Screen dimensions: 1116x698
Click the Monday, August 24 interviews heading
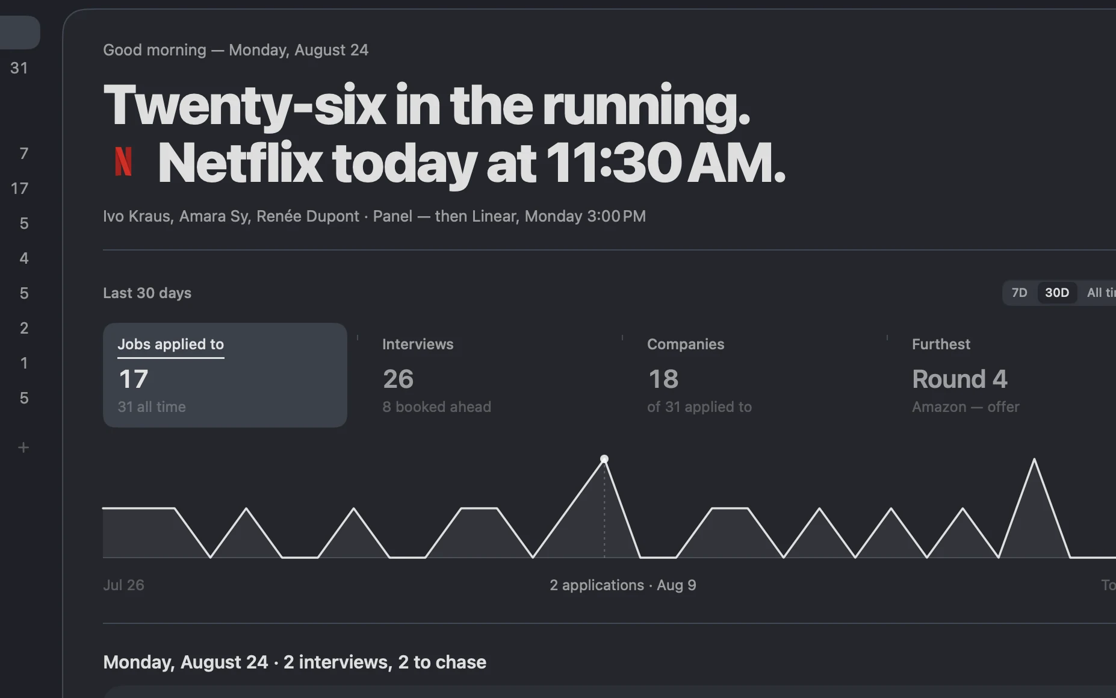pos(294,662)
